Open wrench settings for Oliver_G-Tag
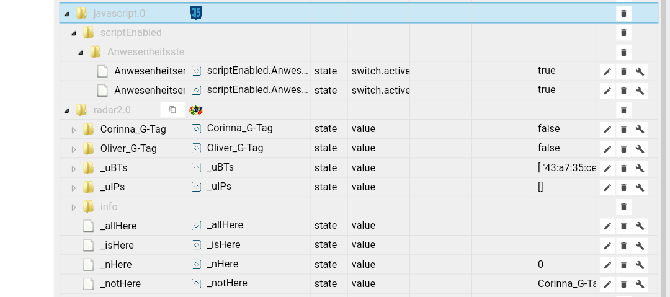Screen dimensions: 670x297 (x=640, y=149)
